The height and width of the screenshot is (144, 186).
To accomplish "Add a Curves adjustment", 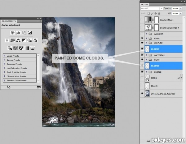I will [x=24, y=32].
